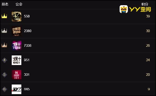Open the 550 guild logo
Viewport: 156px width, 96px height.
[17, 17]
